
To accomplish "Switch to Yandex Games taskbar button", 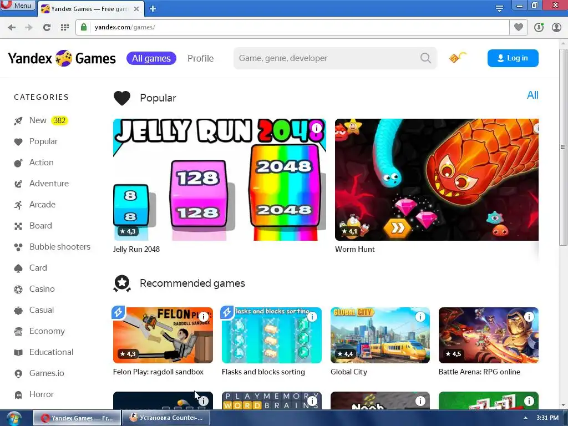I will [x=77, y=418].
